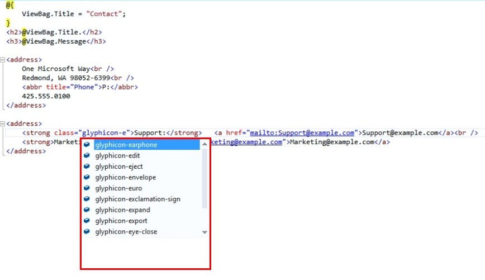485x280 pixels.
Task: Click the opening Razor @{ block marker
Action: pyautogui.click(x=9, y=5)
